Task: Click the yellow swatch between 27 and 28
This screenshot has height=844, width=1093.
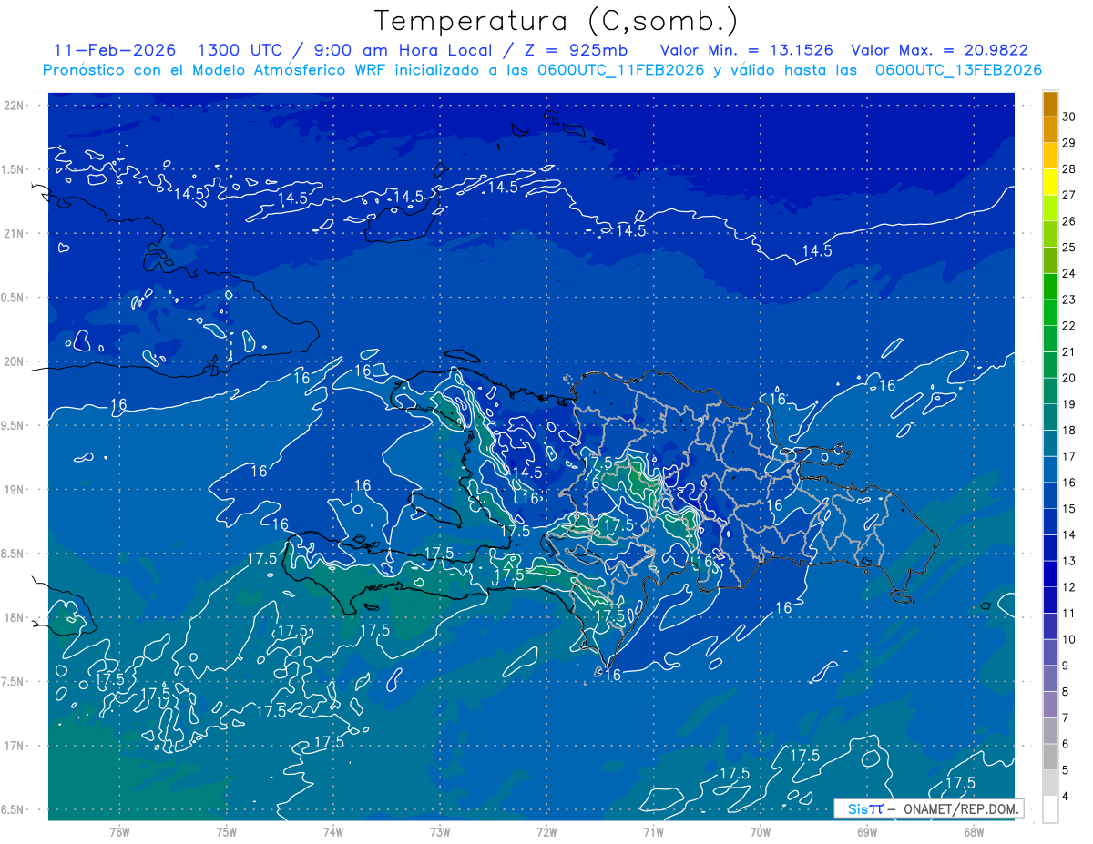Action: point(1050,182)
